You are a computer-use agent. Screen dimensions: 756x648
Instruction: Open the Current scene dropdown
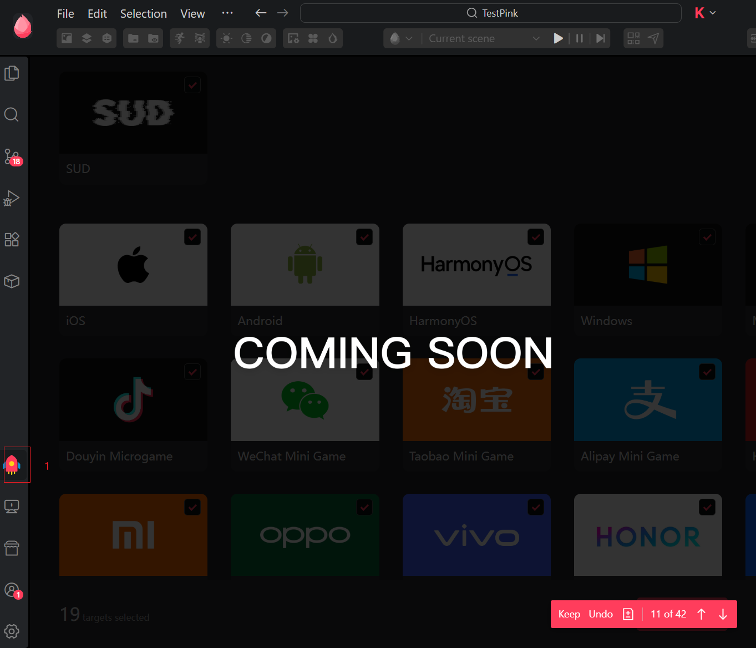[484, 38]
